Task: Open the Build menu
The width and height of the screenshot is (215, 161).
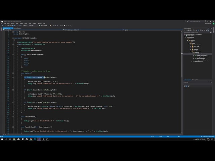Action: pos(17,23)
